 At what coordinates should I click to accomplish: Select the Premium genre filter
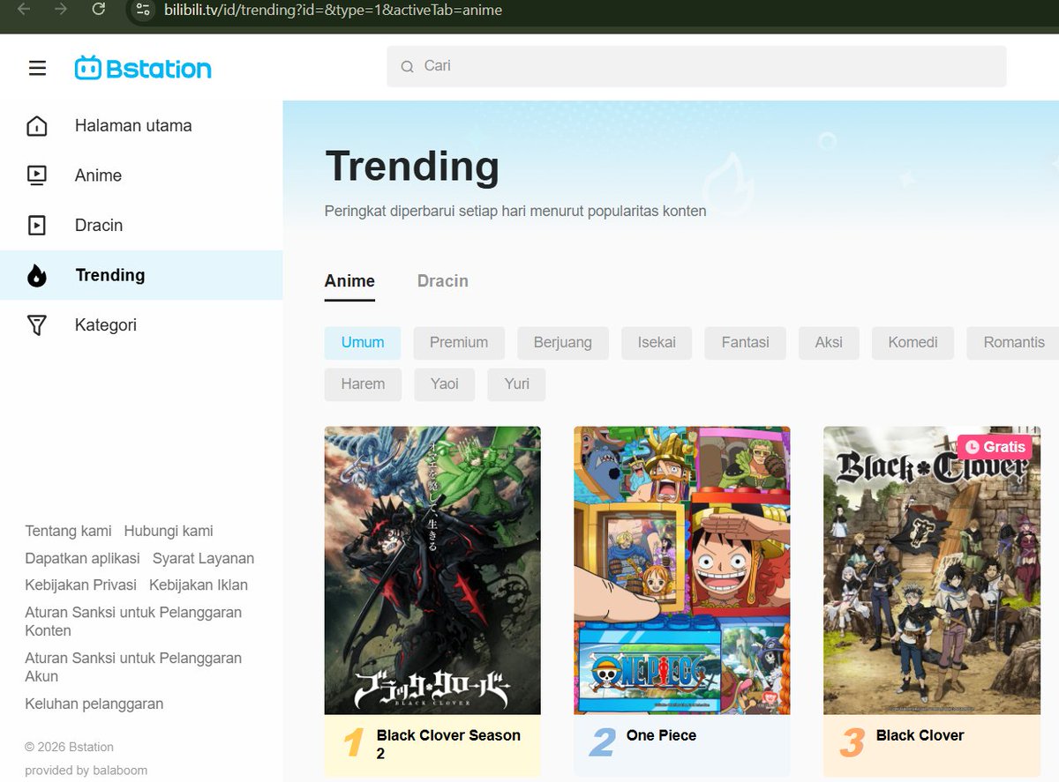point(459,343)
